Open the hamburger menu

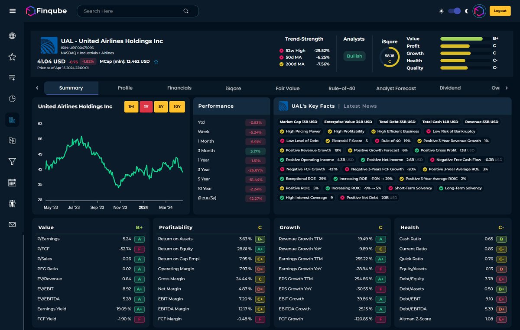pos(12,11)
